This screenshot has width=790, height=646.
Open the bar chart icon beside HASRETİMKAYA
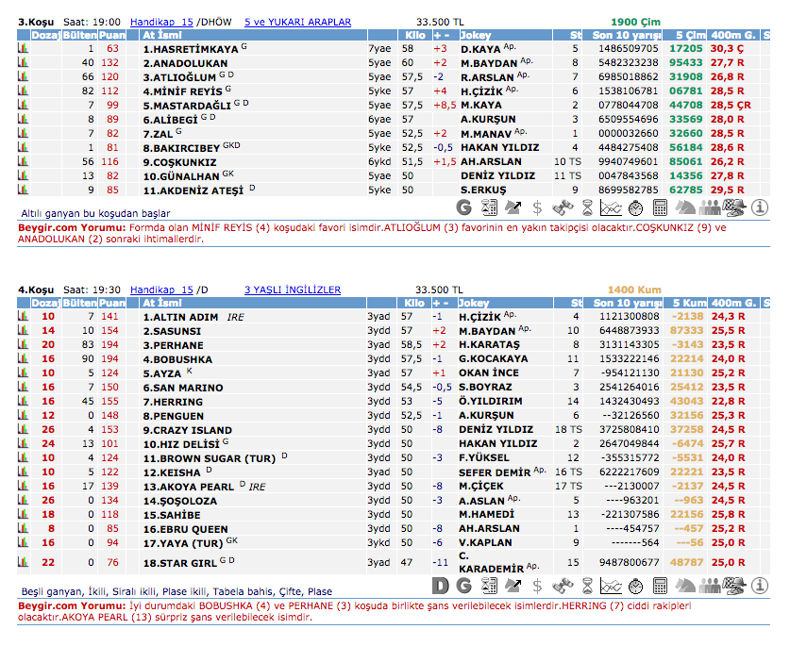(x=24, y=48)
